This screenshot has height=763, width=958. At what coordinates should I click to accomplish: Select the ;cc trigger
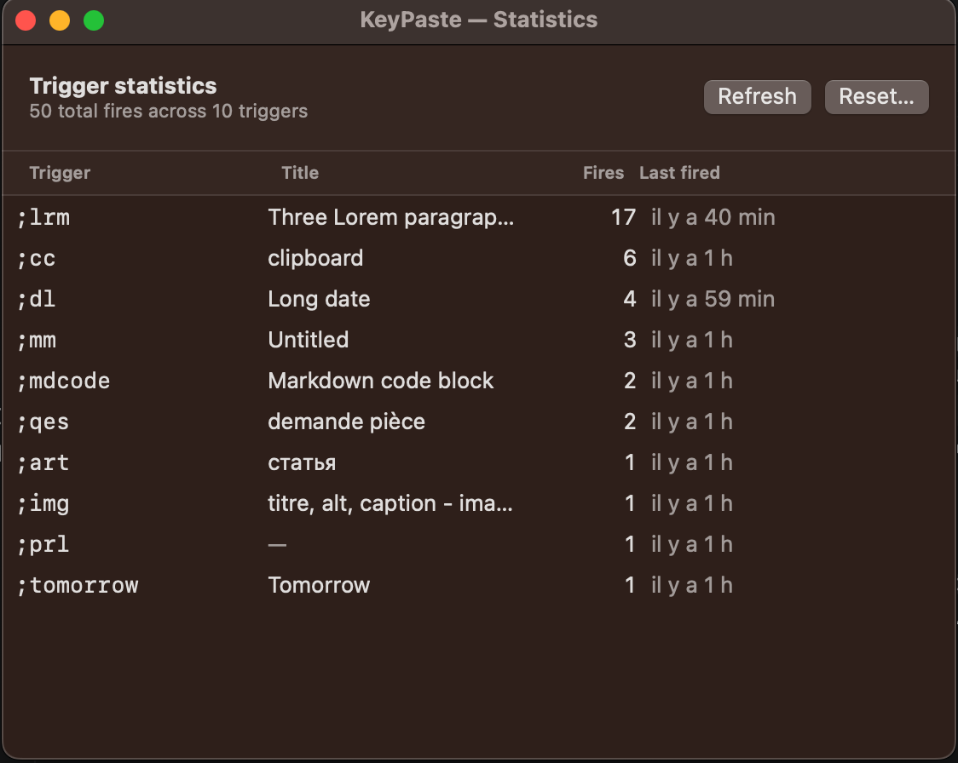pyautogui.click(x=37, y=258)
